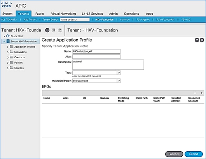Click the Application Profiles folder icon
Image resolution: width=206 pixels, height=159 pixels.
coord(12,47)
